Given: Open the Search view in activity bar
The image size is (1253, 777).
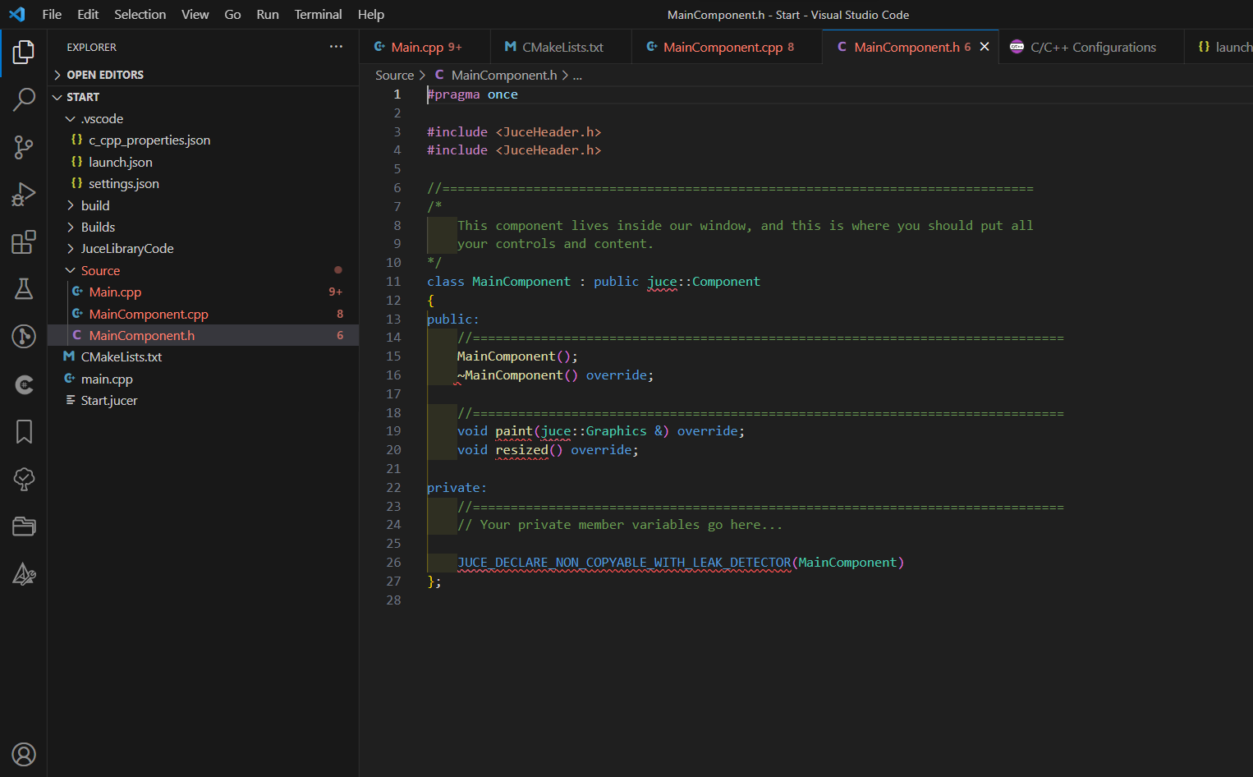Looking at the screenshot, I should click(24, 99).
